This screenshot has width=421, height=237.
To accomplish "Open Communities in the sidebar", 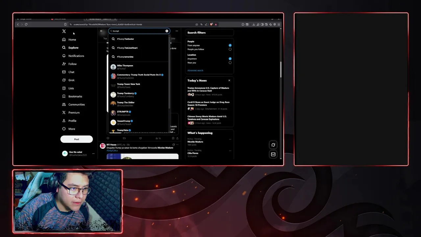I will 73,104.
